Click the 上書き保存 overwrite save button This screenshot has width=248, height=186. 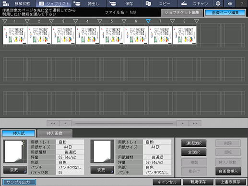(x=230, y=182)
